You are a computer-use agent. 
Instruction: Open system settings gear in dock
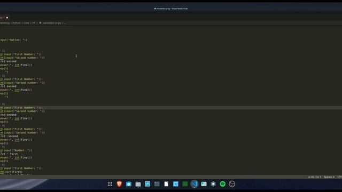tap(213, 184)
